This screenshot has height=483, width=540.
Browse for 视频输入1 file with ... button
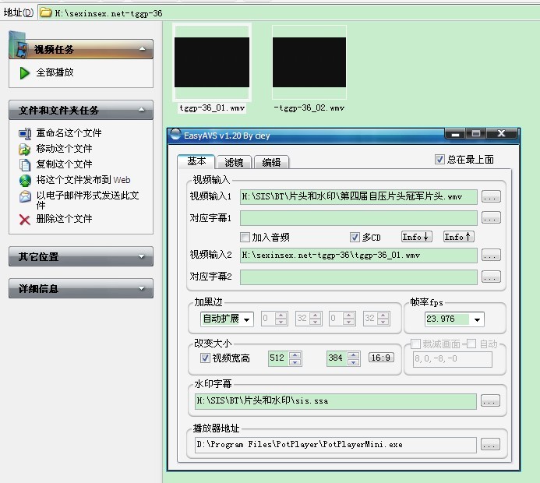click(x=491, y=196)
